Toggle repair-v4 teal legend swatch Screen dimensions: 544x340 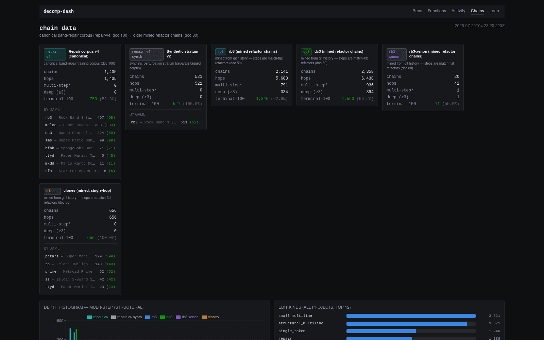[x=89, y=317]
